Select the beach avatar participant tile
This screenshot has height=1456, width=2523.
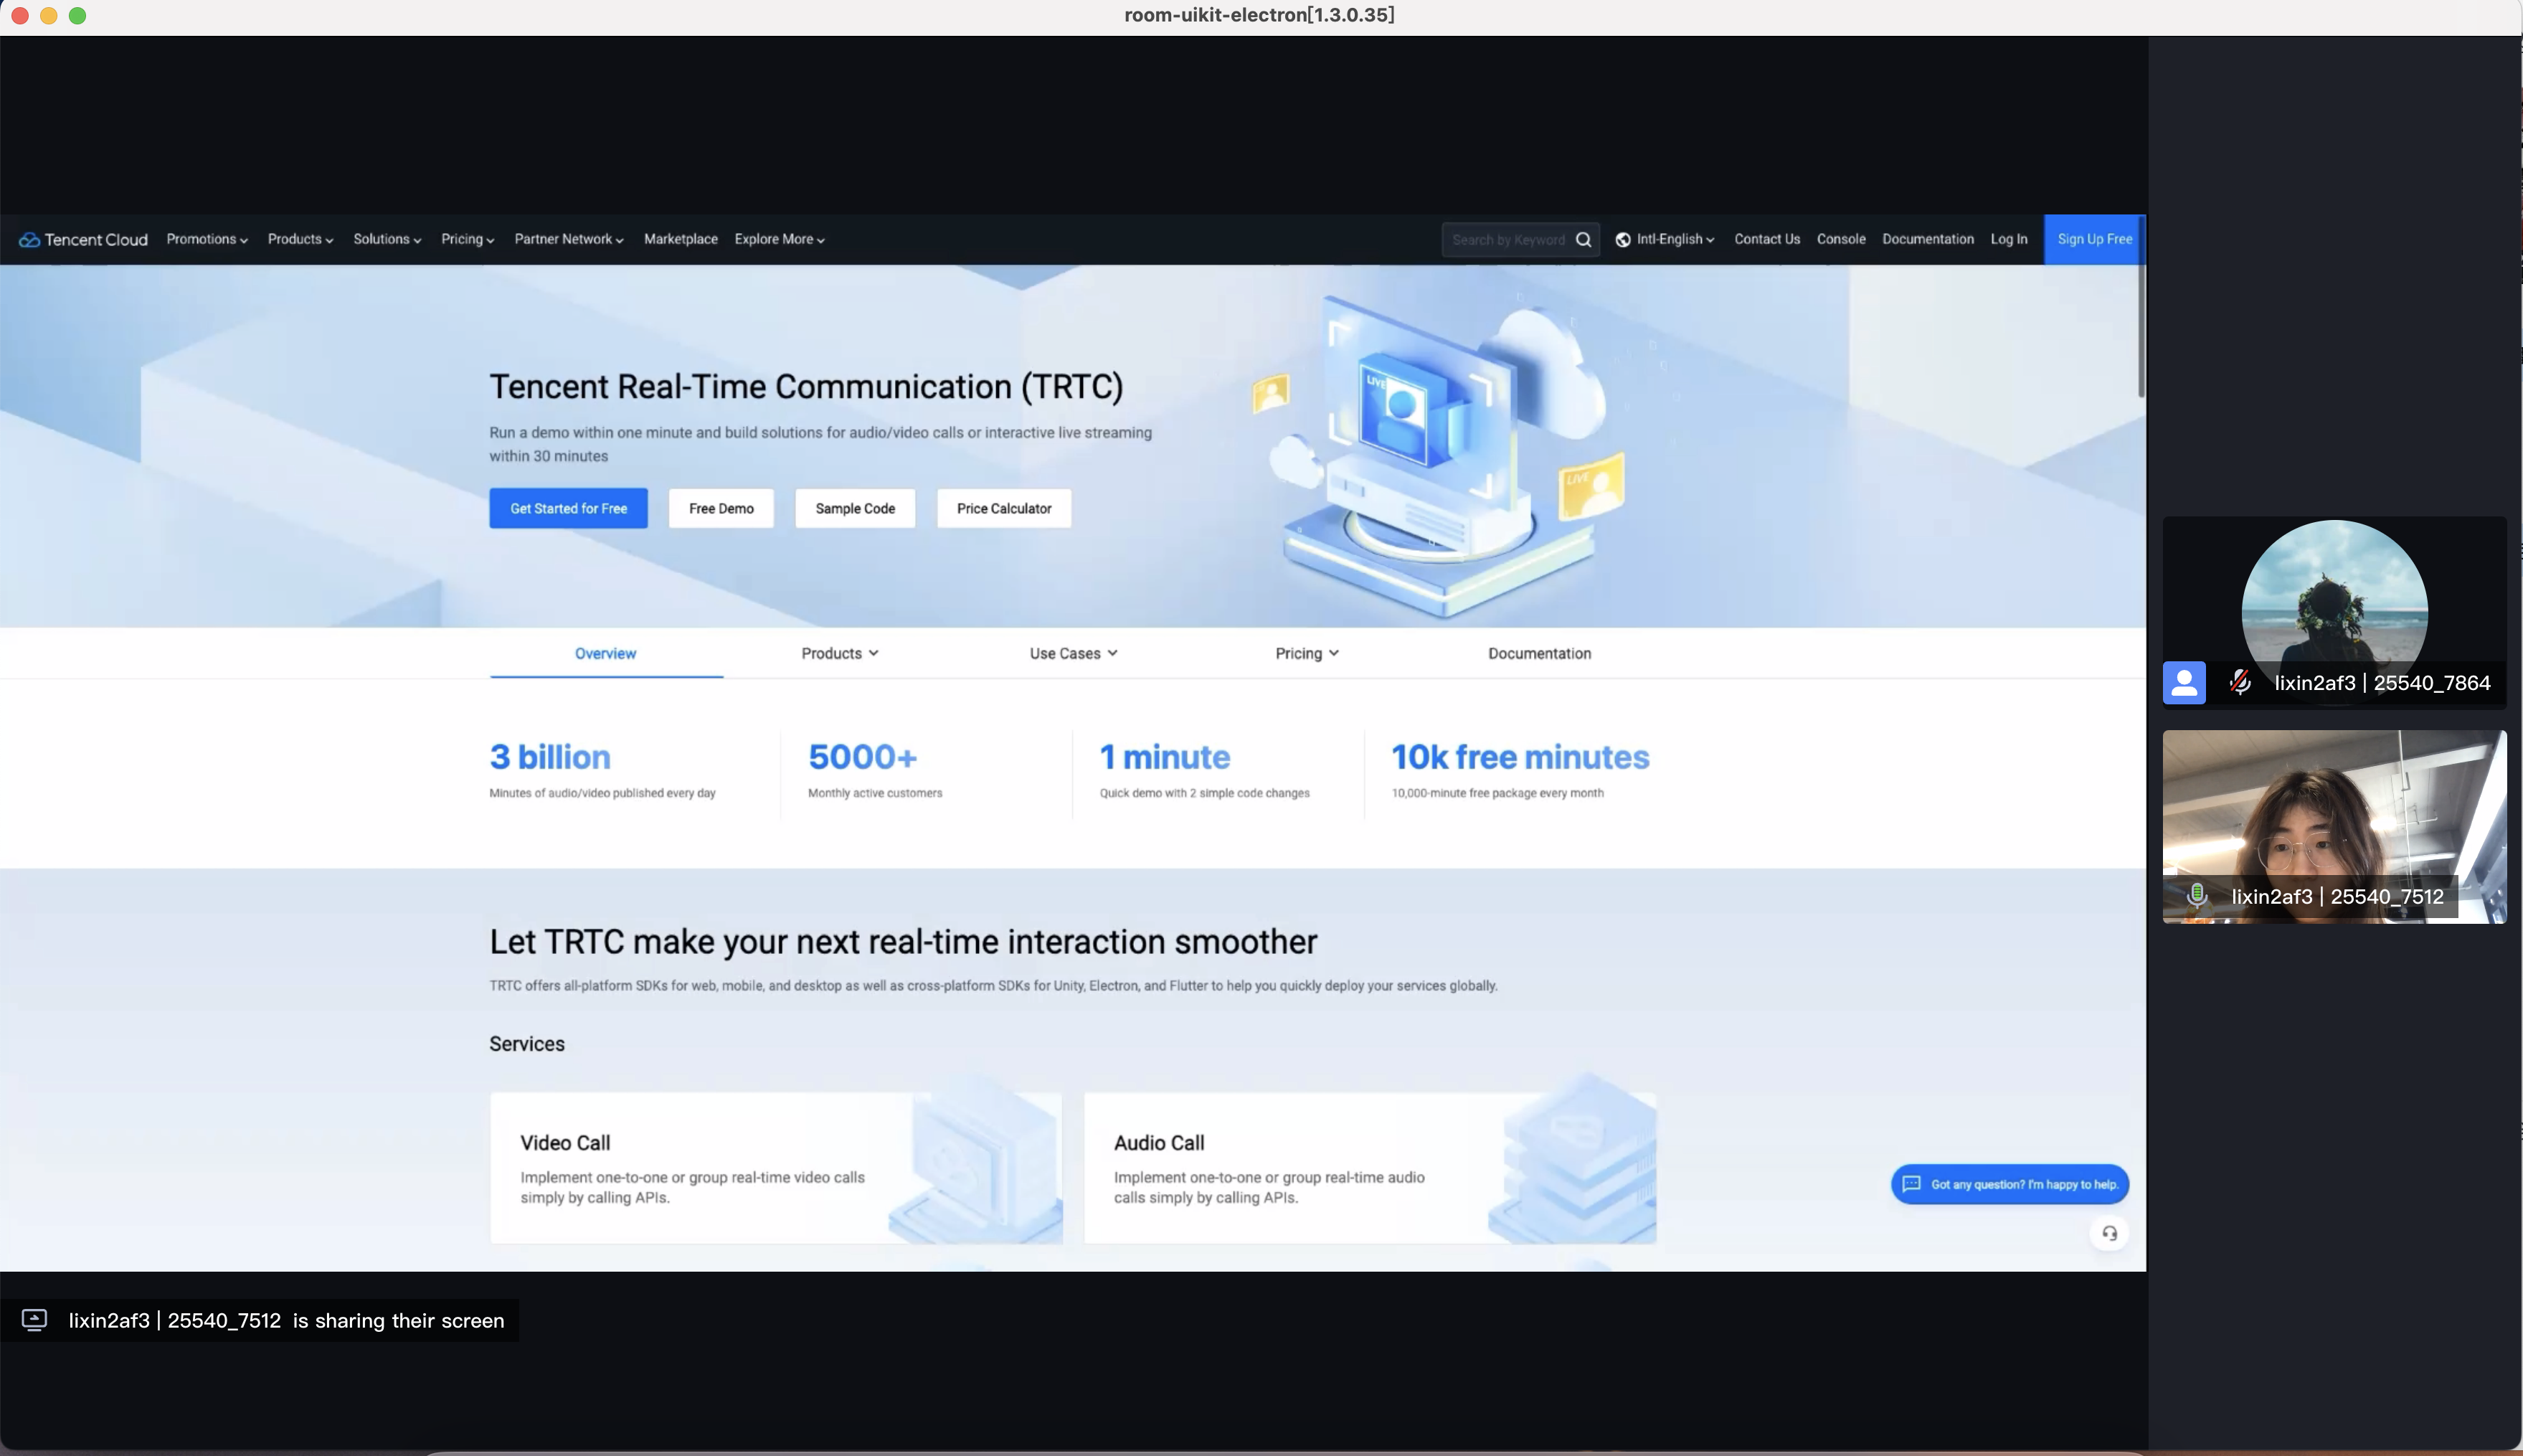2334,612
